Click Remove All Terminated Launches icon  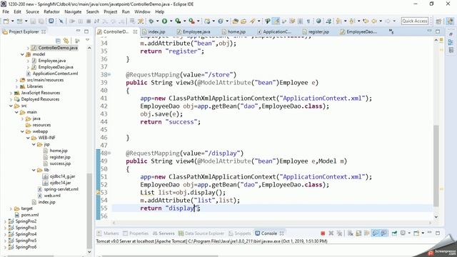[x=339, y=233]
